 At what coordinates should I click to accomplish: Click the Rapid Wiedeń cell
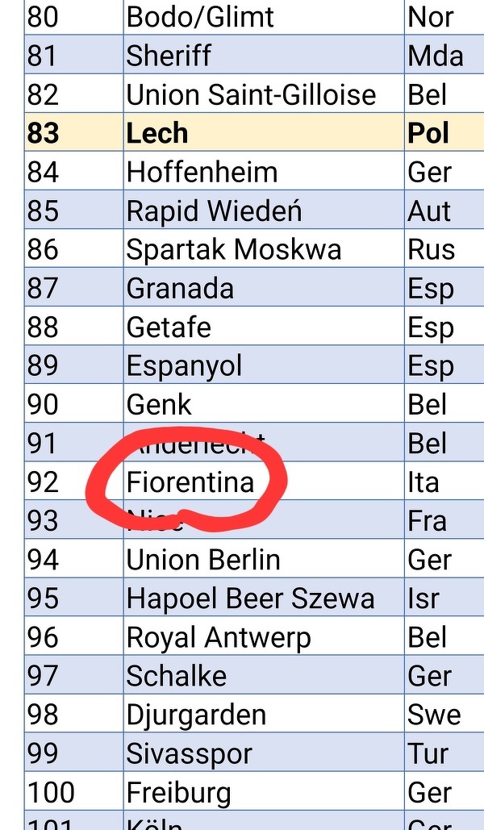point(214,211)
